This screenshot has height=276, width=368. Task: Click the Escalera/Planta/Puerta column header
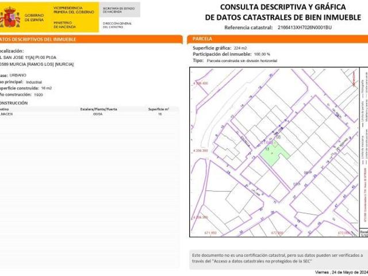tap(98, 108)
